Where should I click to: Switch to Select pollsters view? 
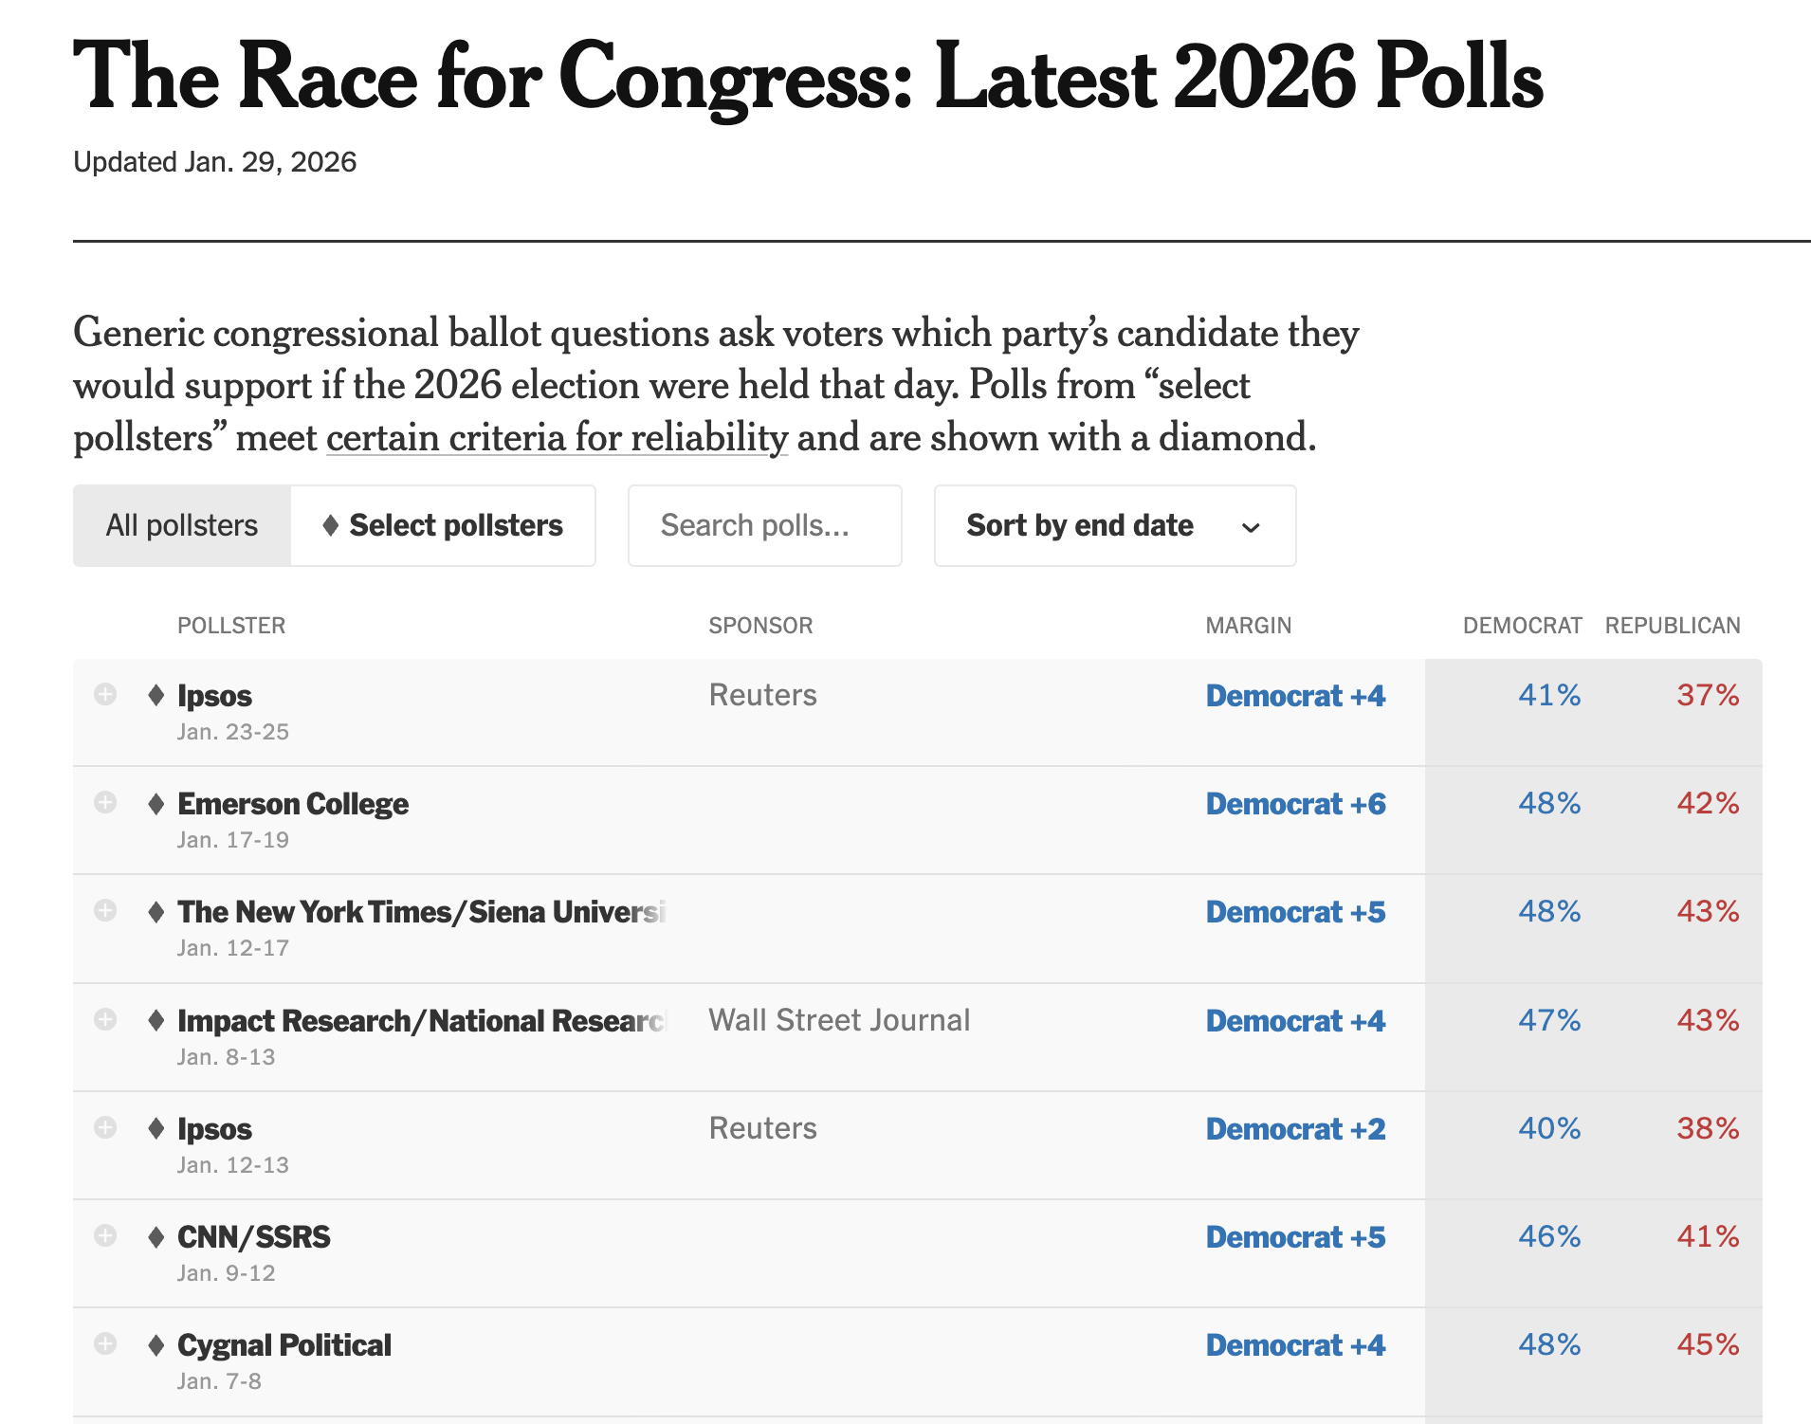[443, 525]
